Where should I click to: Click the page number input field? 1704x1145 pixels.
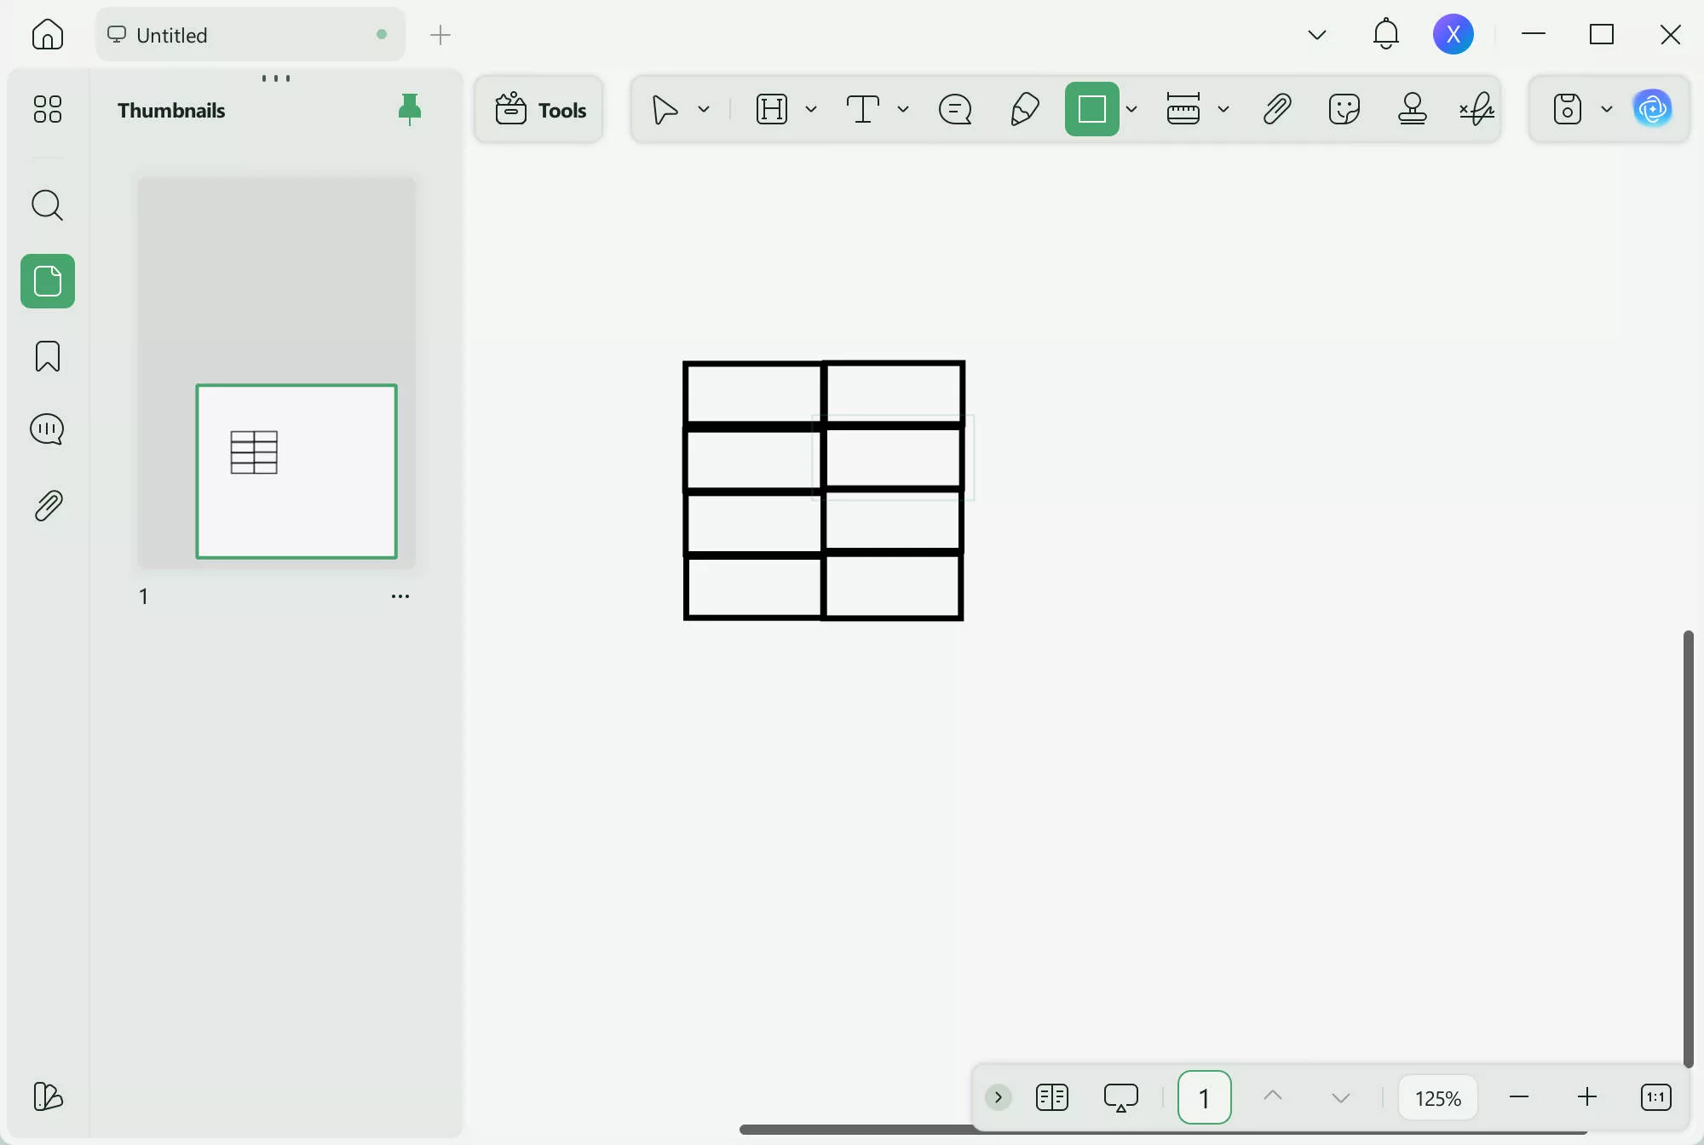1205,1097
